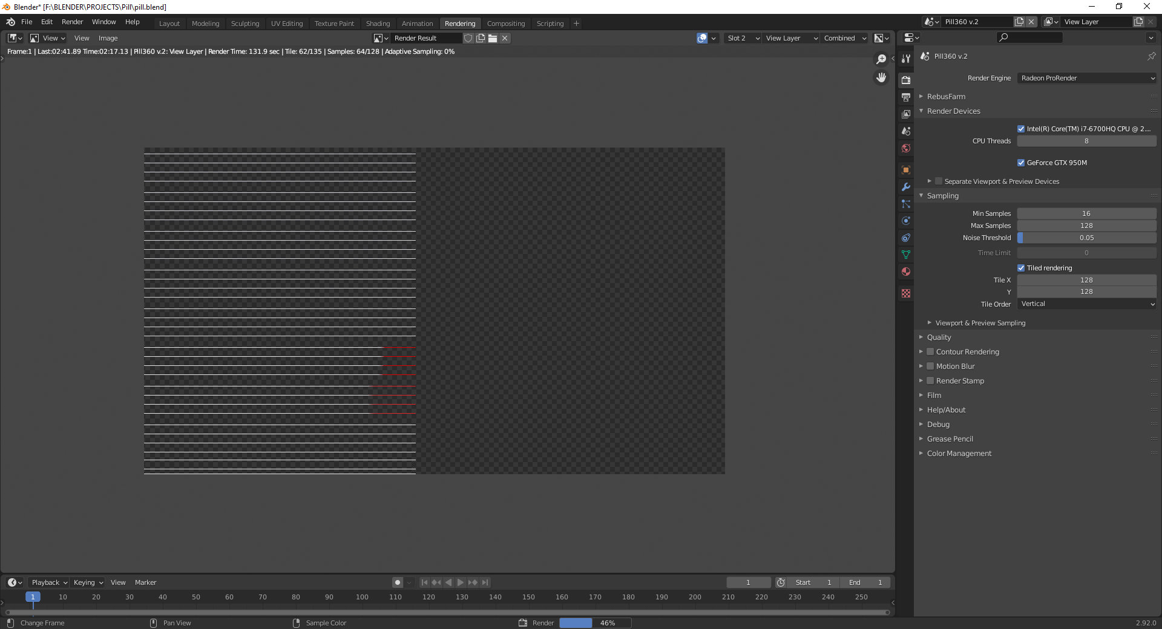The image size is (1162, 629).
Task: Open the Modifier properties wrench tab
Action: point(905,187)
